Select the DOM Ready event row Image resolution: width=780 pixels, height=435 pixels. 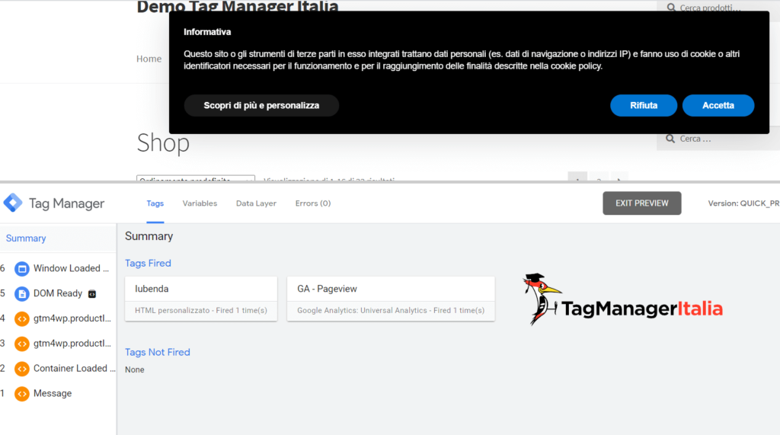click(x=58, y=293)
